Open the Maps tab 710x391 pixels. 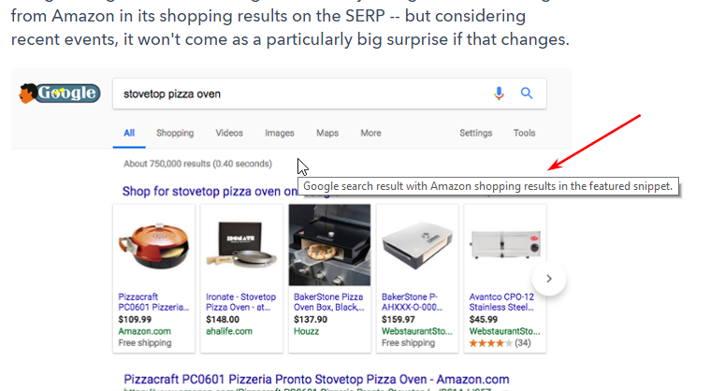(x=327, y=133)
